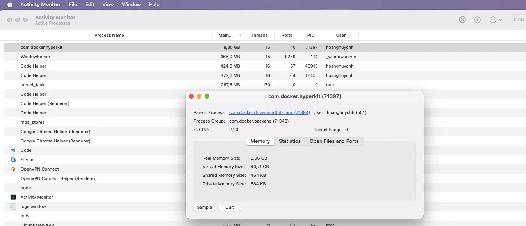Click the root user cell for kernel_task

(x=330, y=85)
